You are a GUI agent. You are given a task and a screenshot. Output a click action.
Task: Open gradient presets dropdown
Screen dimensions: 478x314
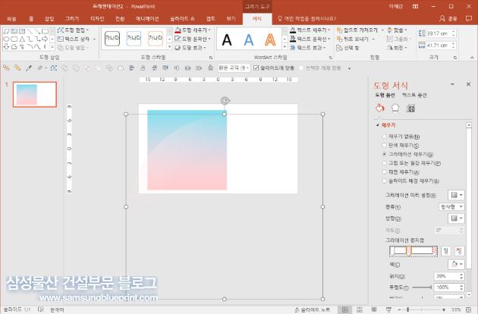456,195
